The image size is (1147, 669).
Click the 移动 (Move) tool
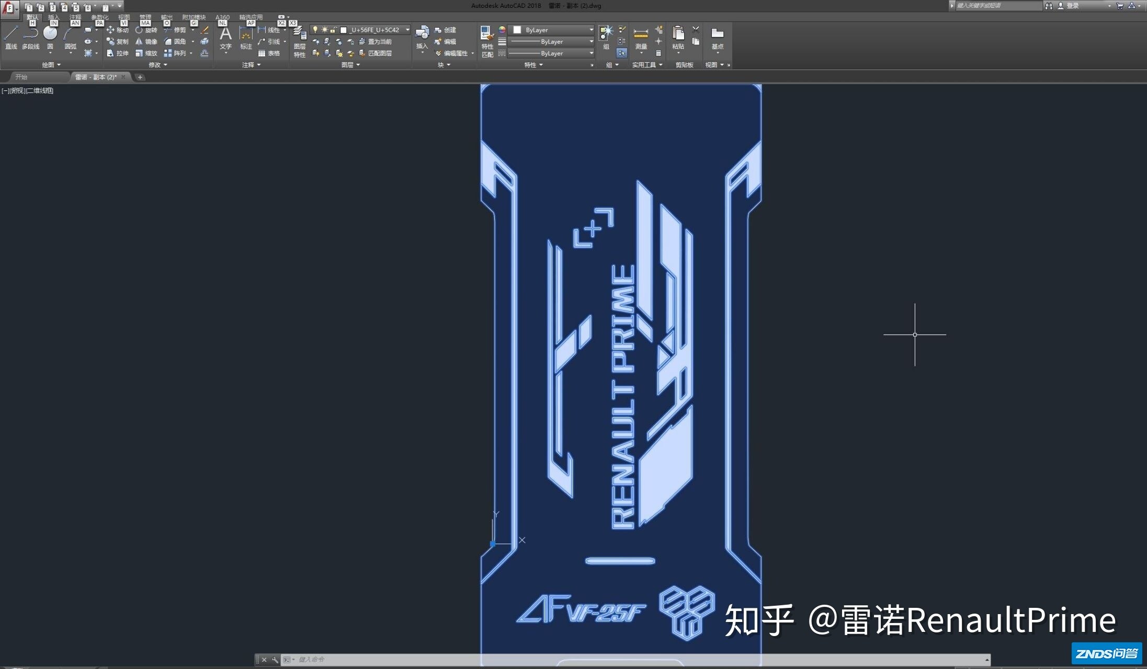[118, 30]
